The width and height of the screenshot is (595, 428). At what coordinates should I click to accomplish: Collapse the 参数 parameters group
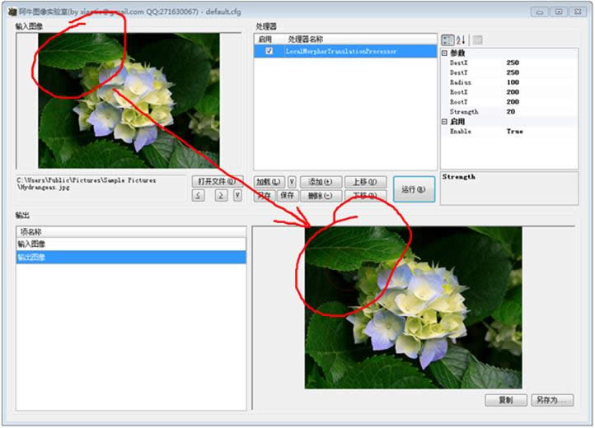[x=444, y=53]
